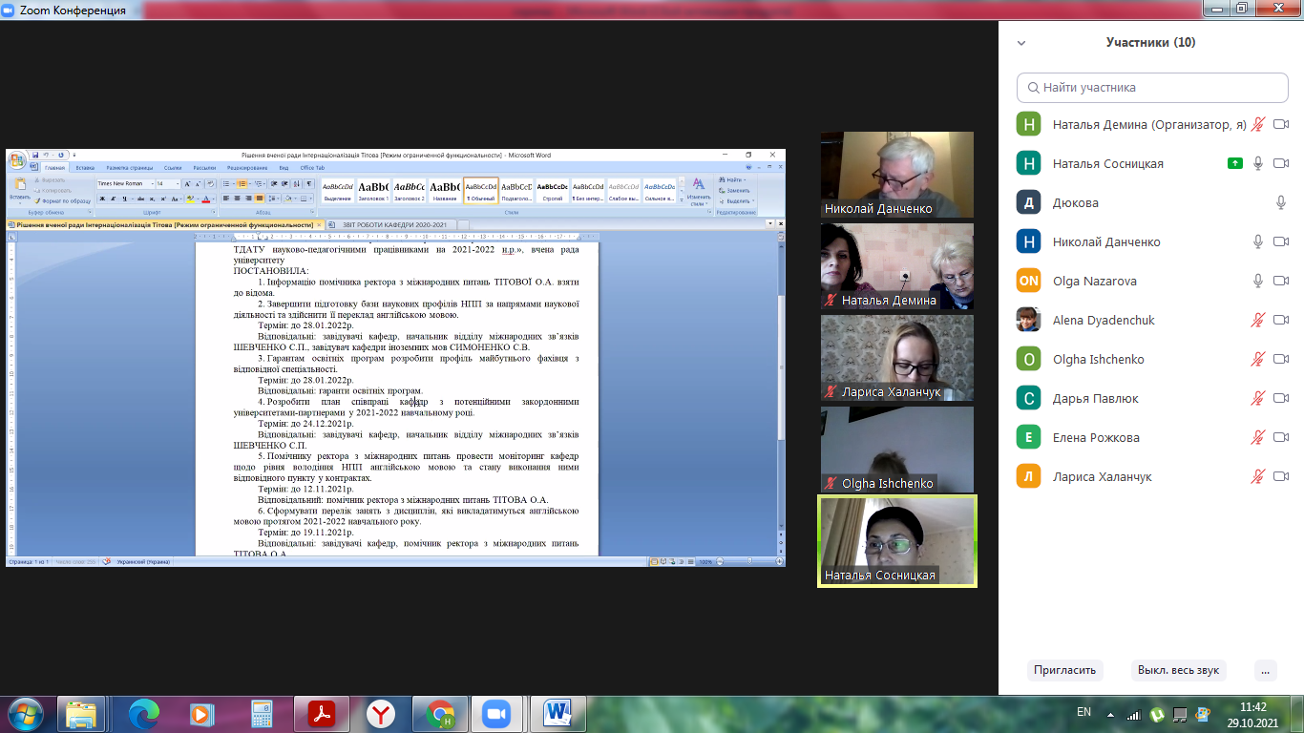
Task: Click the Выкл. весь звук button
Action: click(1178, 670)
